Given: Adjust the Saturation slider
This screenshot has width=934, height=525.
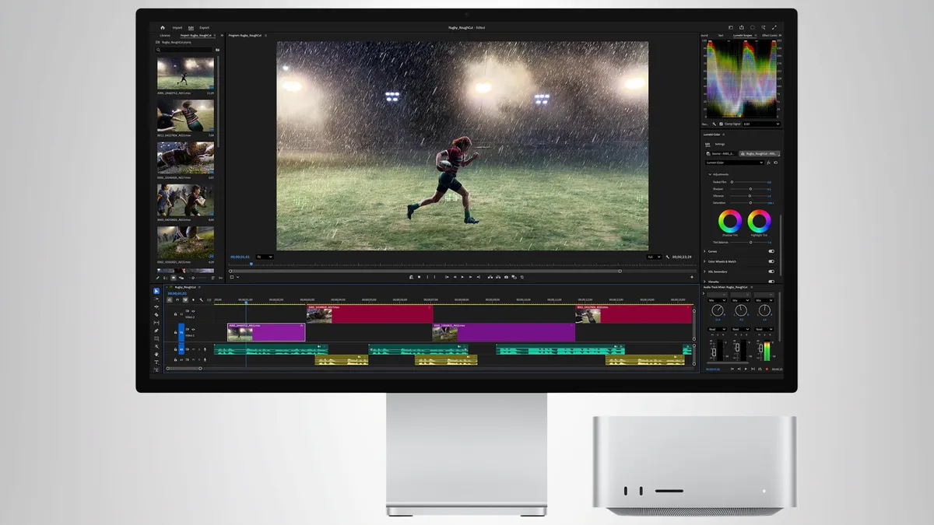Looking at the screenshot, I should coord(749,203).
